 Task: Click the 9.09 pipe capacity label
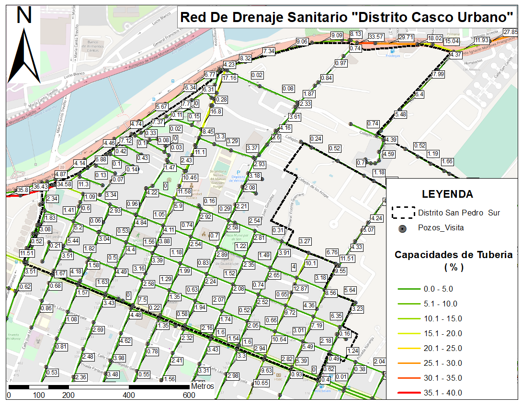click(x=337, y=35)
